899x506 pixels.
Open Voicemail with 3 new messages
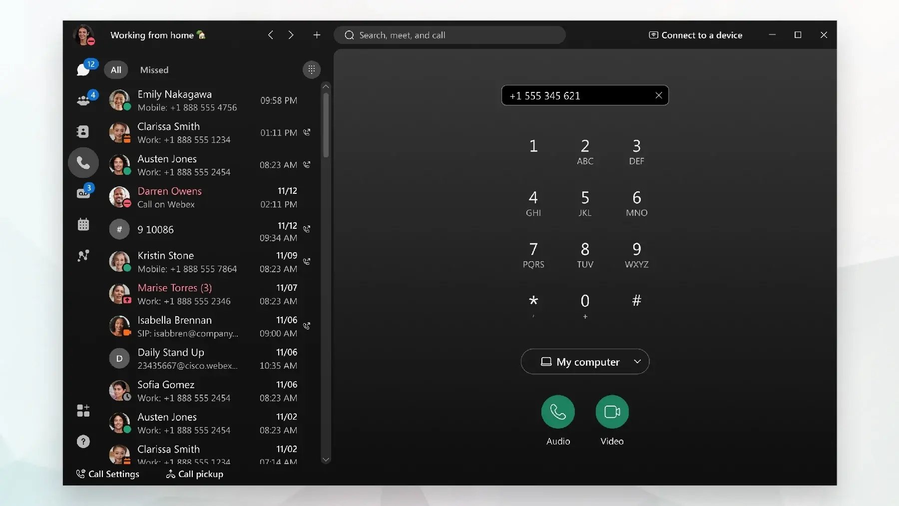coord(83,194)
